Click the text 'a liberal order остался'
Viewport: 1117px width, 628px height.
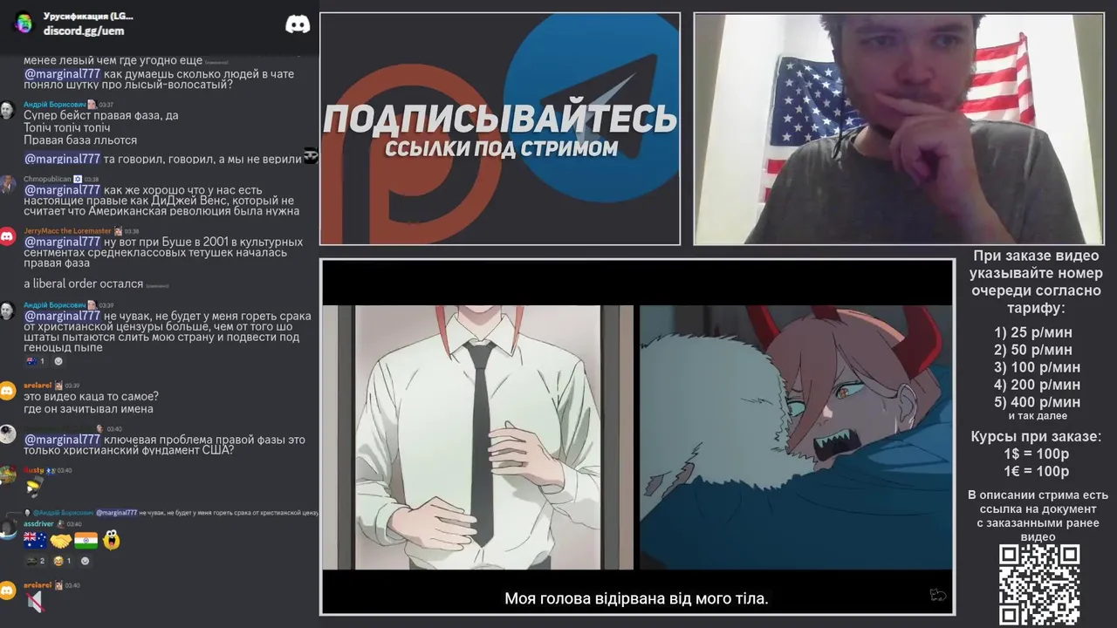(83, 283)
